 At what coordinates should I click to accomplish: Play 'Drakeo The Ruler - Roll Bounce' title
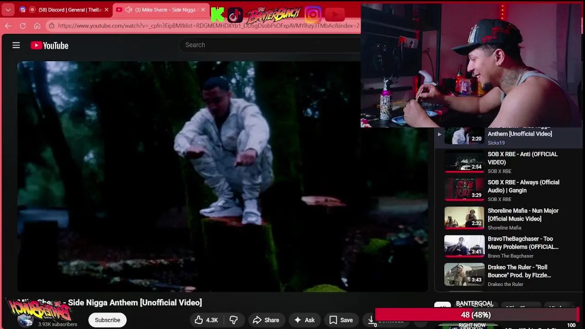pos(519,271)
